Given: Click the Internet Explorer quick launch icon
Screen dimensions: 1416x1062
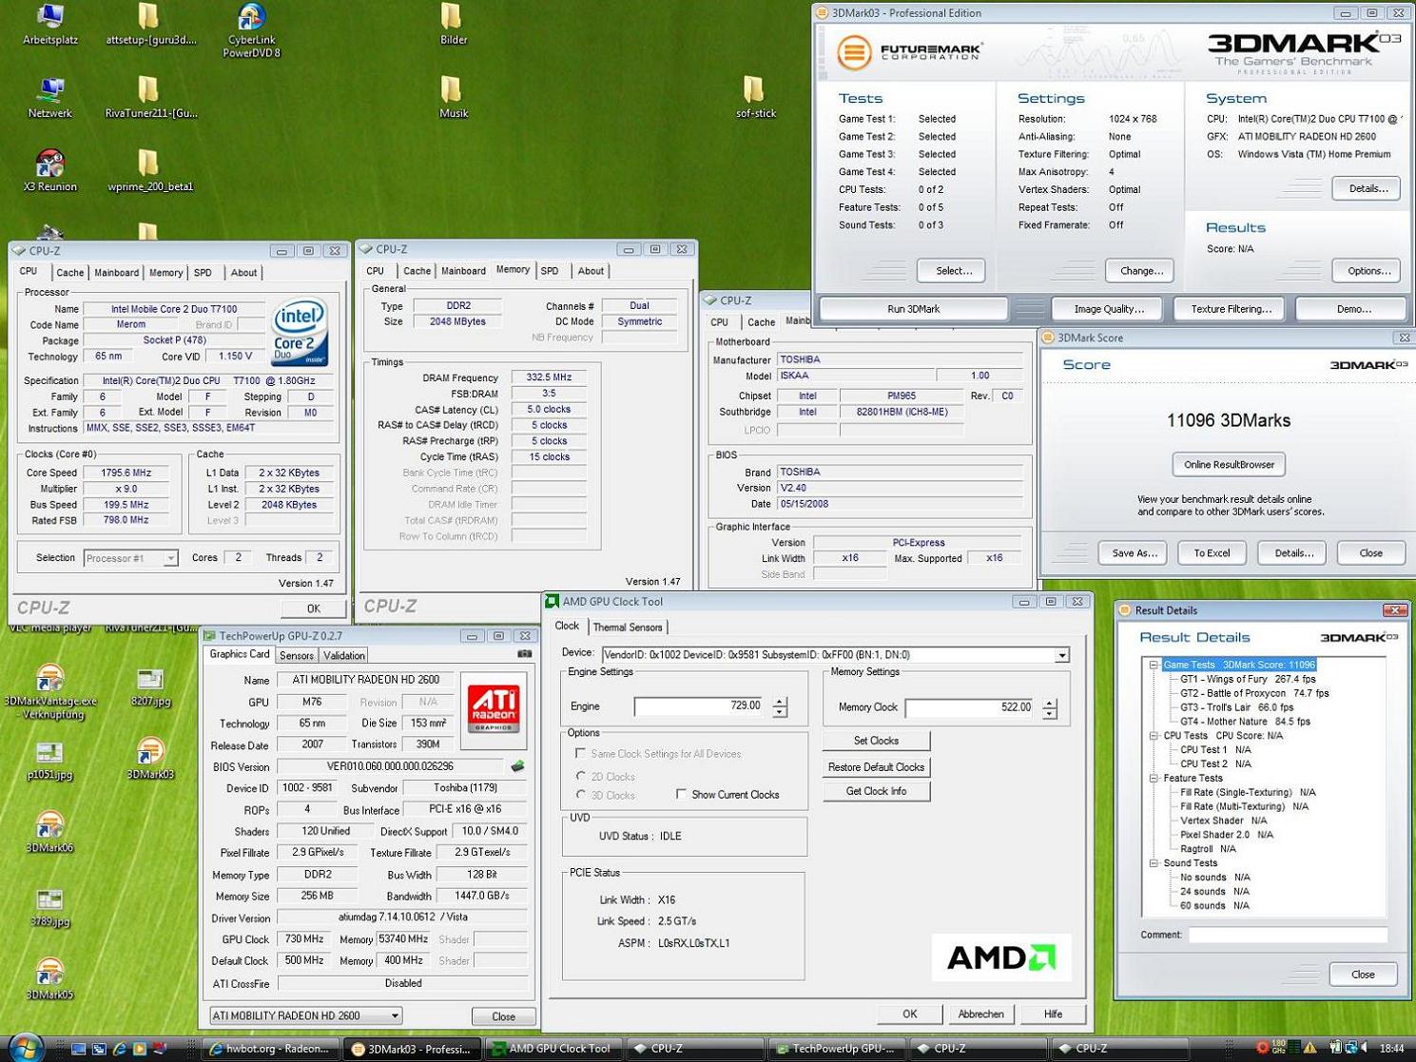Looking at the screenshot, I should click(x=120, y=1049).
